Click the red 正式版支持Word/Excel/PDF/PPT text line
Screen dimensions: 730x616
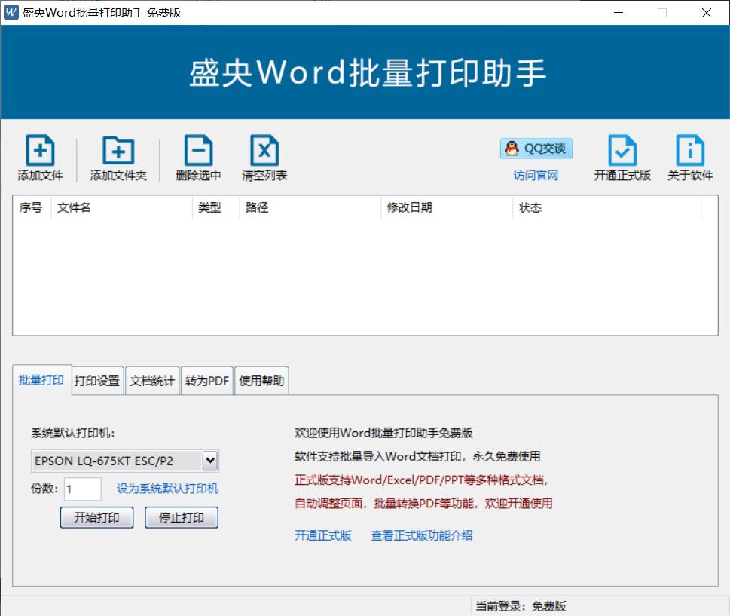pyautogui.click(x=421, y=480)
